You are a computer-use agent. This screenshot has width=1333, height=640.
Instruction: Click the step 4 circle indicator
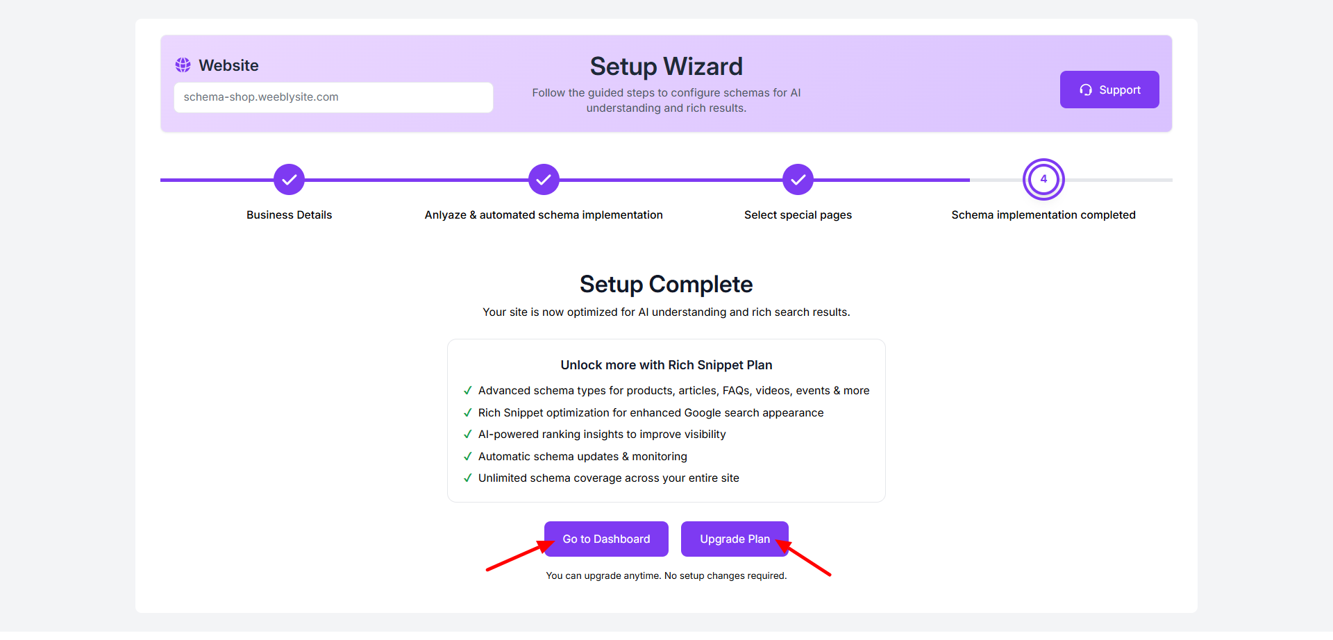click(x=1043, y=179)
